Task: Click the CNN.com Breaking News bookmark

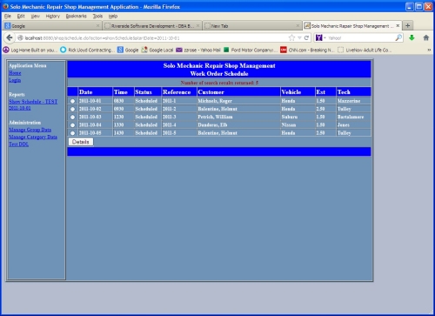Action: (307, 50)
